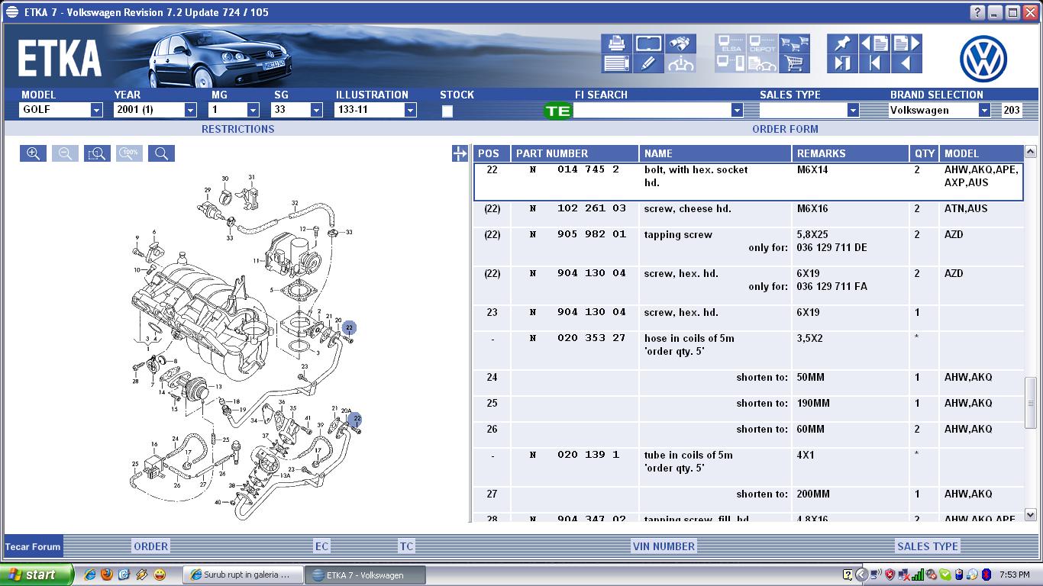Click the multiple shopping carts icon

(795, 43)
